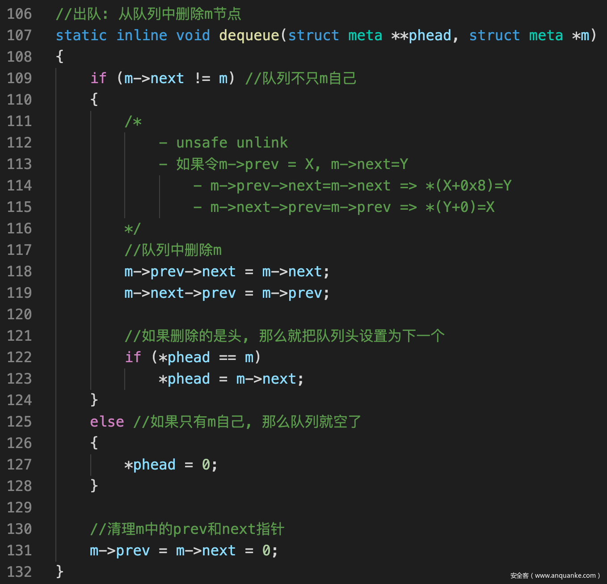Click line number 118 in the gutter
The image size is (607, 584).
(x=19, y=271)
